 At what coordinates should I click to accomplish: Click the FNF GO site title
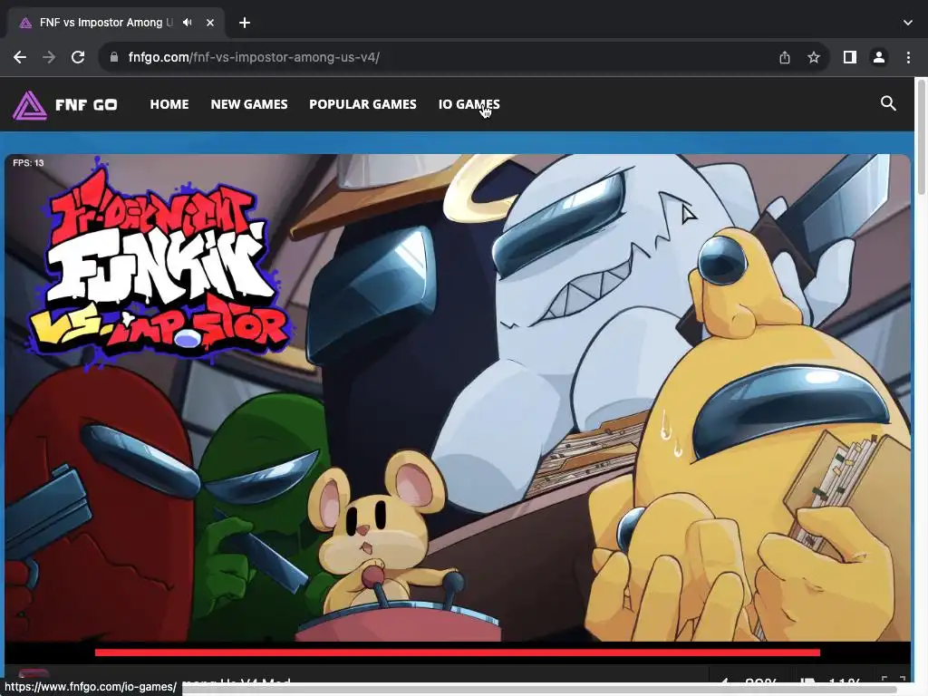(86, 105)
